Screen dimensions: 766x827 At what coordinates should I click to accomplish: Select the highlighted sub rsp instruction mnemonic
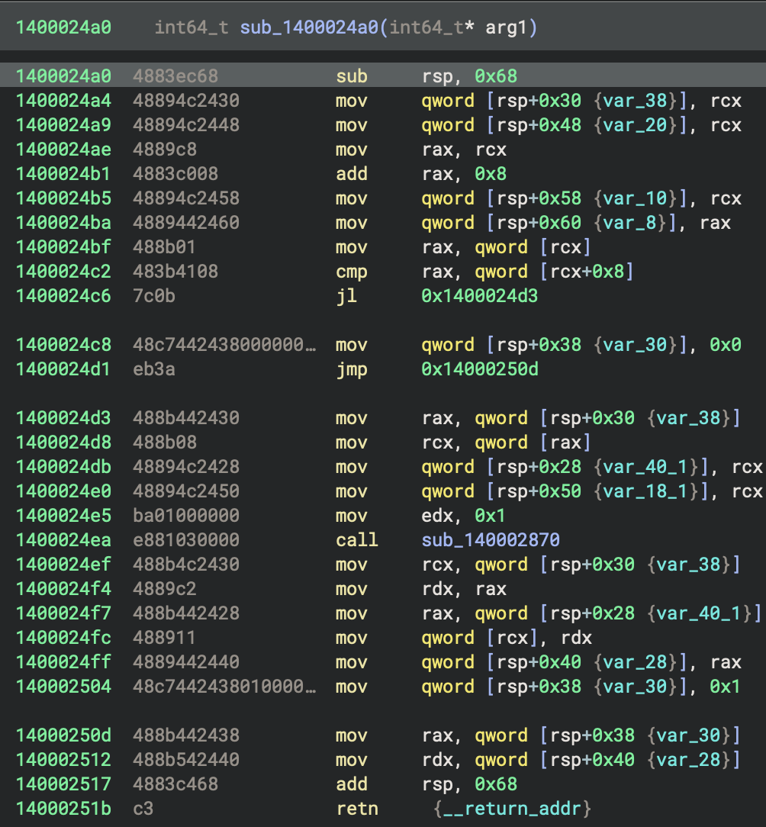coord(351,76)
